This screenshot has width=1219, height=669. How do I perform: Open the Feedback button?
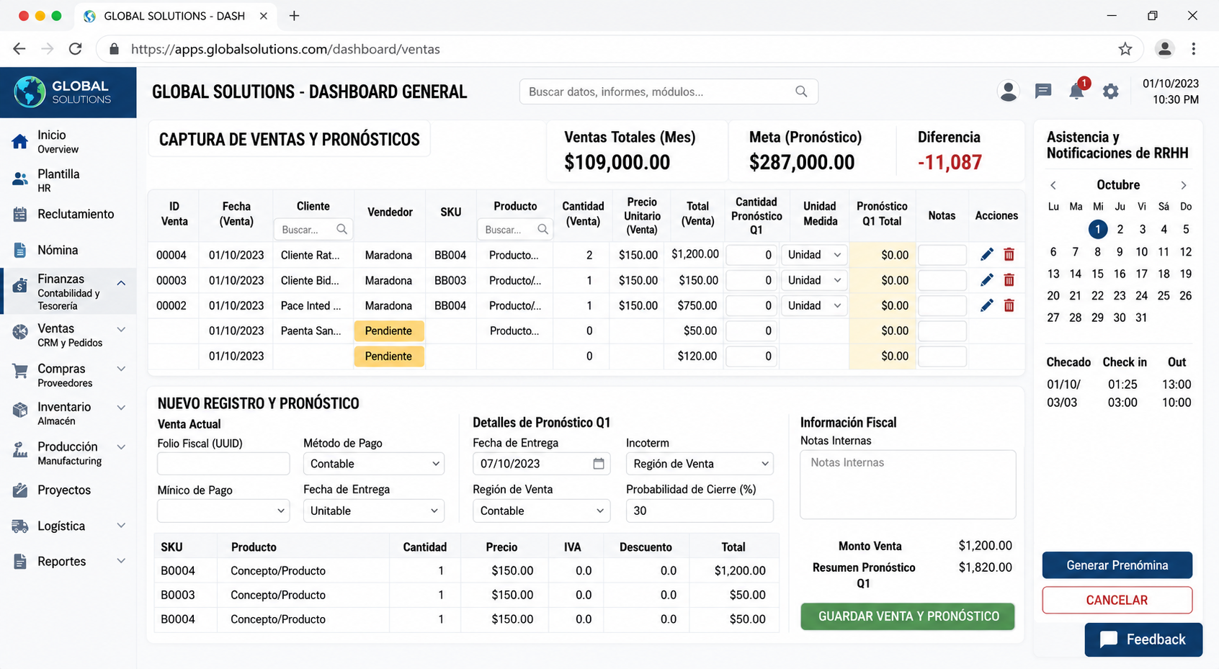pos(1143,639)
